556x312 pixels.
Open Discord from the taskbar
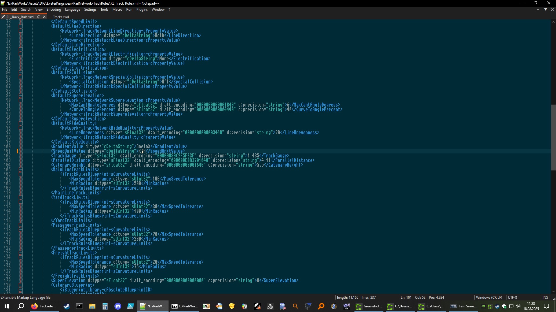(x=118, y=306)
